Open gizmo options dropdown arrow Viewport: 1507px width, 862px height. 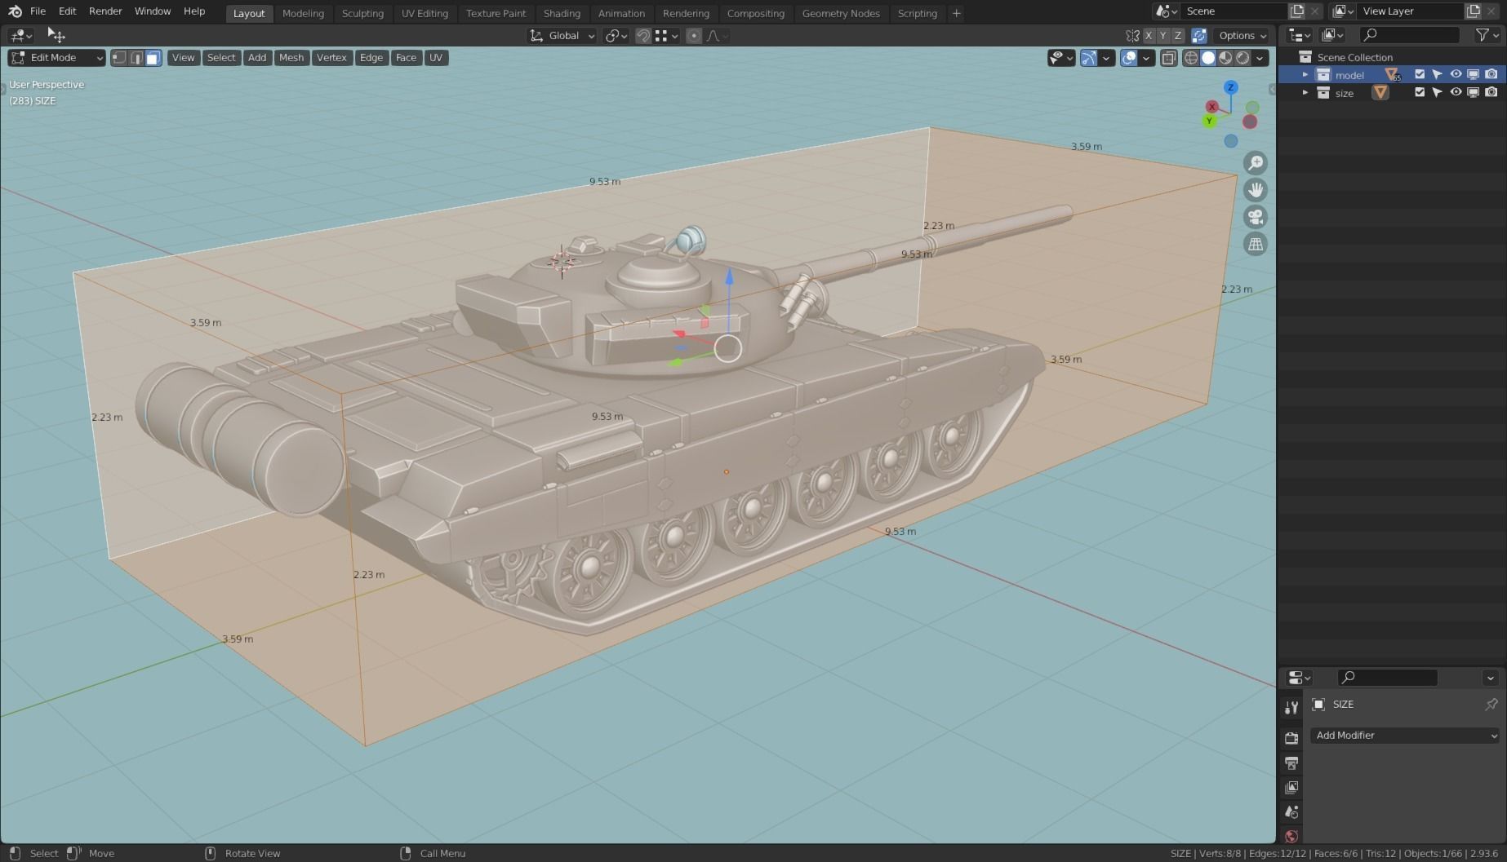1106,58
